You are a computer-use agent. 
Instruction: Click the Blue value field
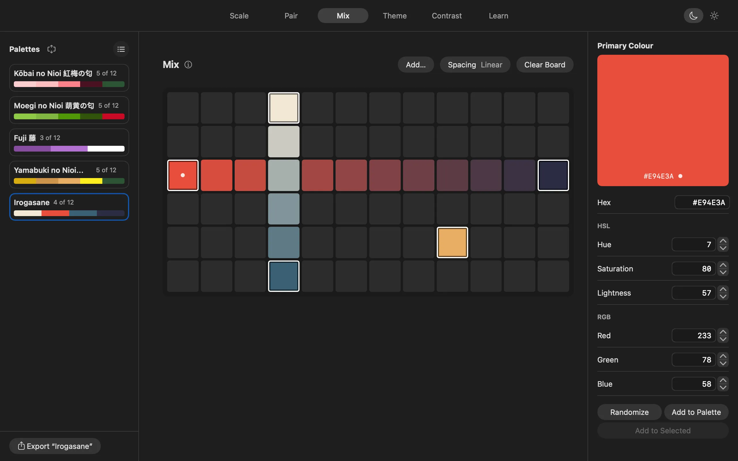pyautogui.click(x=694, y=384)
